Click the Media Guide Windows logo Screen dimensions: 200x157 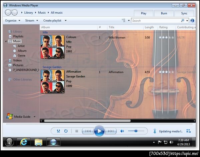pos(9,116)
